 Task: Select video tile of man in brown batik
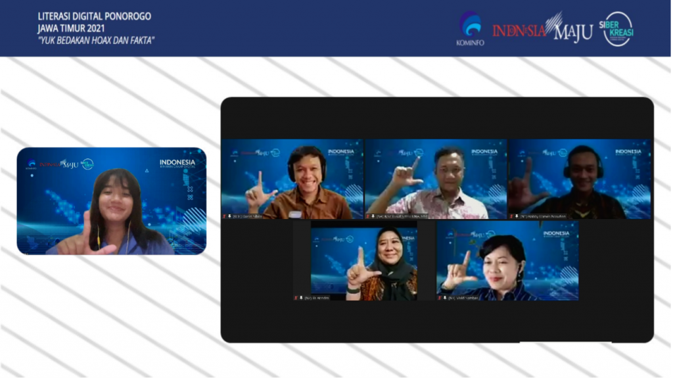point(292,179)
